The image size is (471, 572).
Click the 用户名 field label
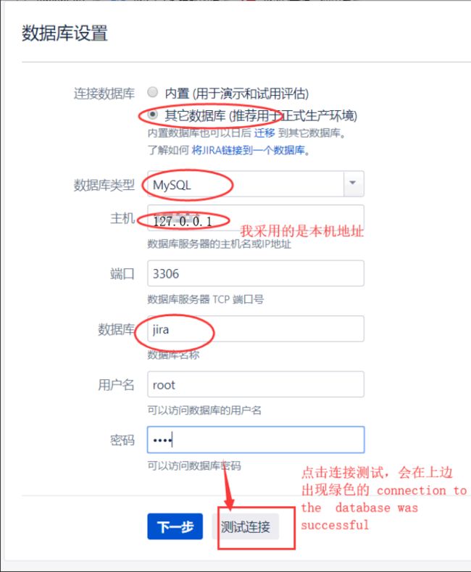pyautogui.click(x=116, y=384)
